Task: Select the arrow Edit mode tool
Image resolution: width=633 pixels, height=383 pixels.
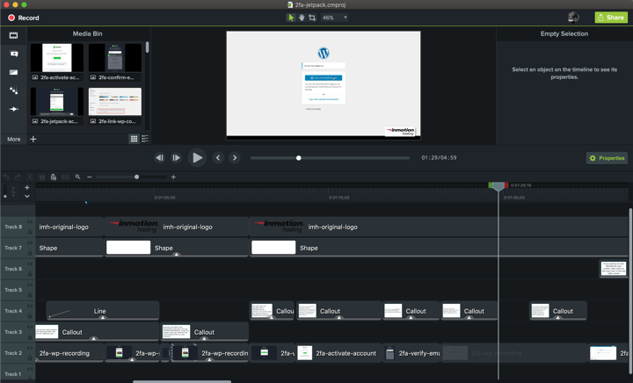Action: point(291,18)
